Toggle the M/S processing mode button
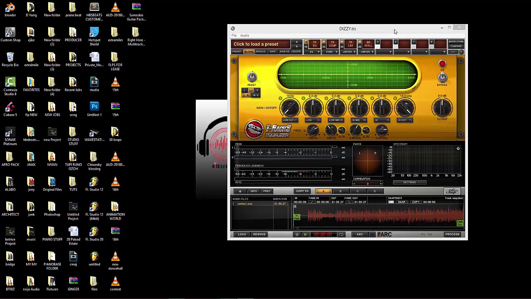Image resolution: width=531 pixels, height=299 pixels. (256, 95)
